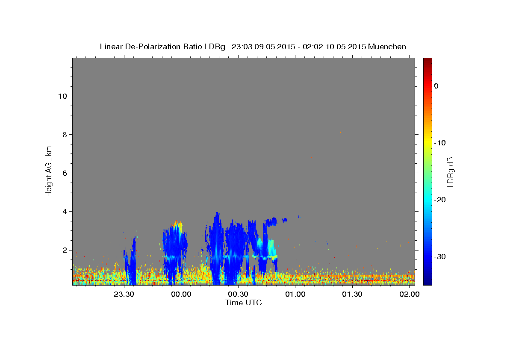
Task: Click the plot title text 'Linear De-Polarization Ratio LDRg'
Action: click(162, 47)
